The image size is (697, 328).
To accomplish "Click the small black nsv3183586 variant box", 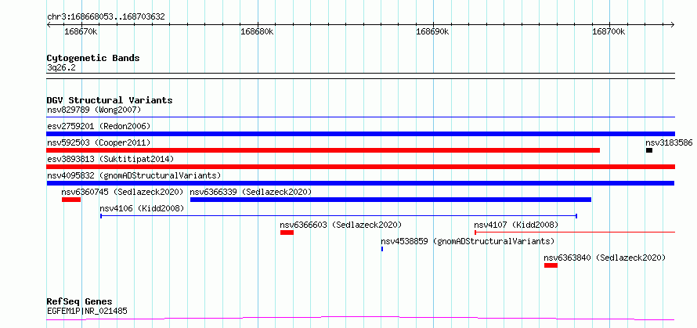I will pyautogui.click(x=649, y=150).
